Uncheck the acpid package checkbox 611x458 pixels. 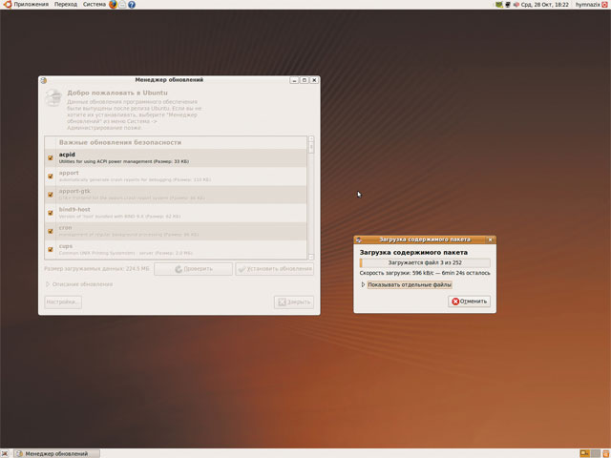(x=51, y=157)
